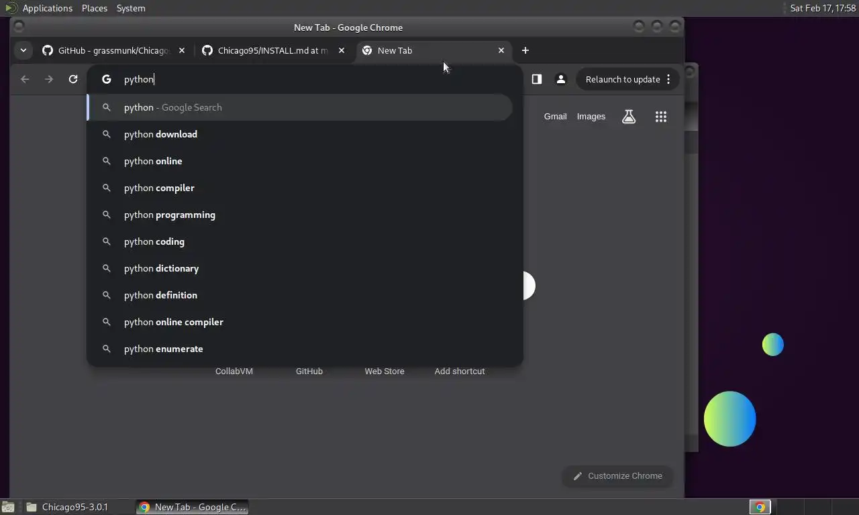859x515 pixels.
Task: Choose the python definition suggestion
Action: pyautogui.click(x=300, y=295)
